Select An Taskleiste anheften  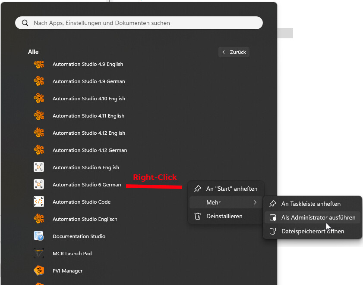point(312,204)
